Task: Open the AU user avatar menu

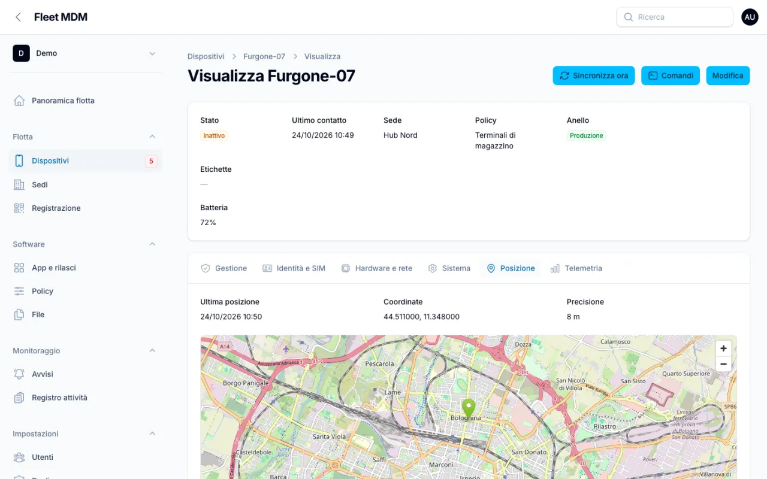Action: coord(750,17)
